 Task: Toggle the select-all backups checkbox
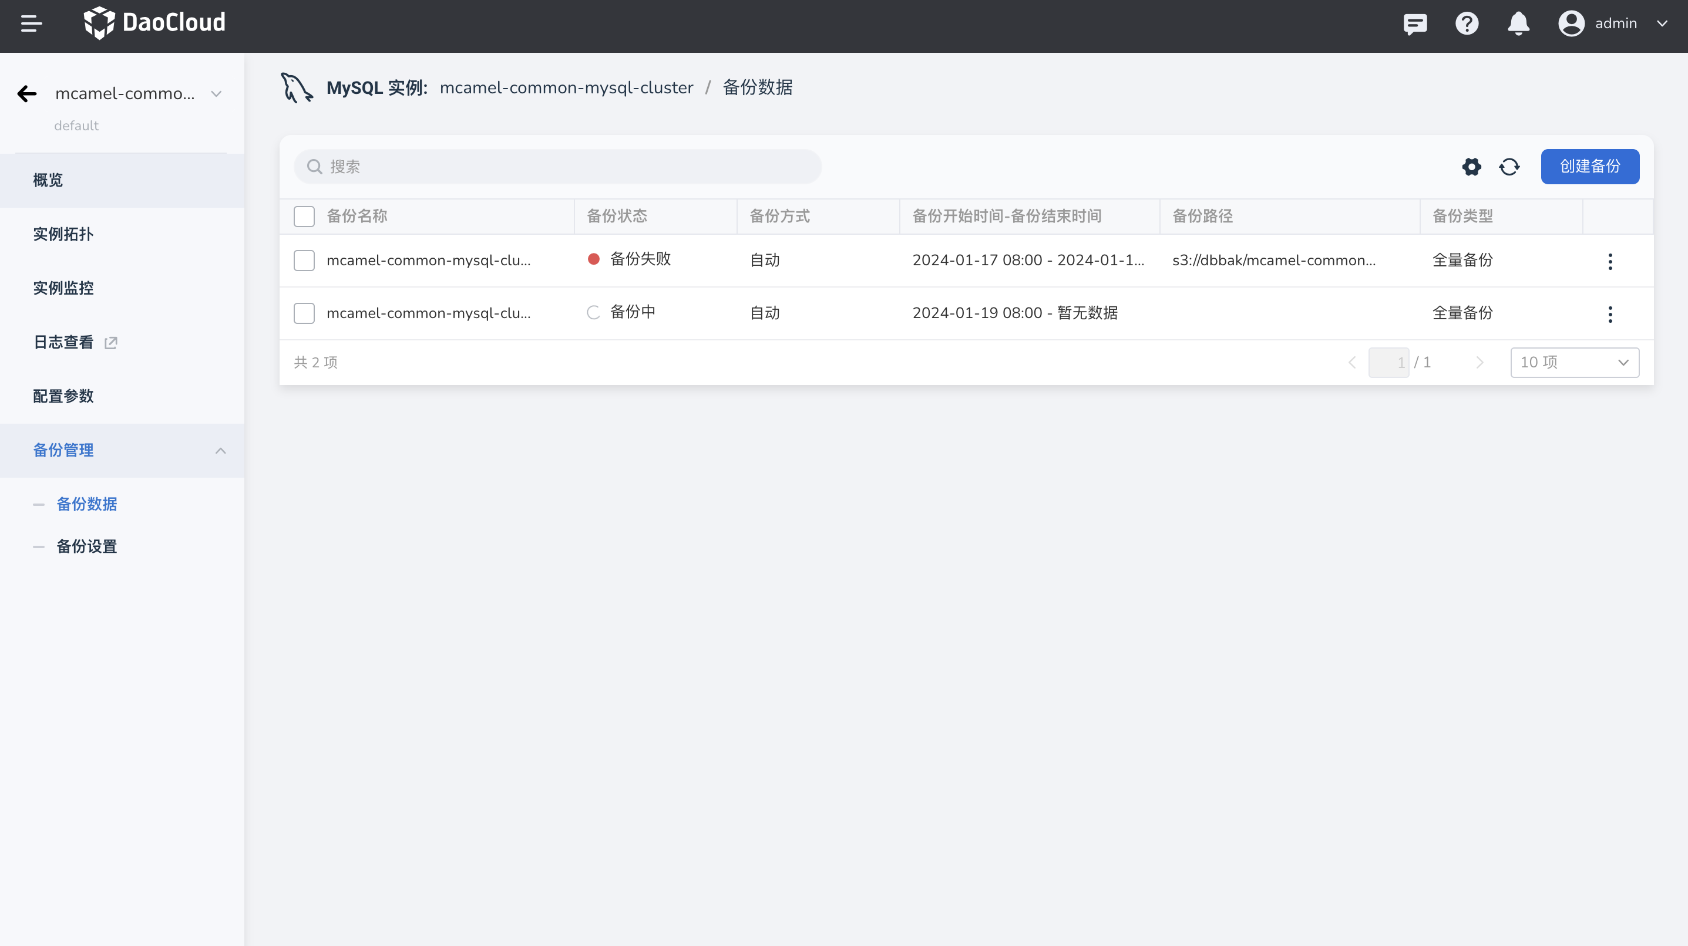[x=304, y=217]
